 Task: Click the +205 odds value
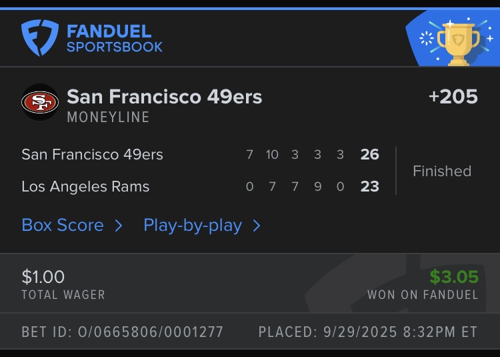pos(453,97)
